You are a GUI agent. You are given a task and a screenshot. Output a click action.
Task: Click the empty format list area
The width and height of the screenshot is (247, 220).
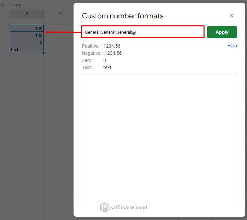pyautogui.click(x=159, y=134)
